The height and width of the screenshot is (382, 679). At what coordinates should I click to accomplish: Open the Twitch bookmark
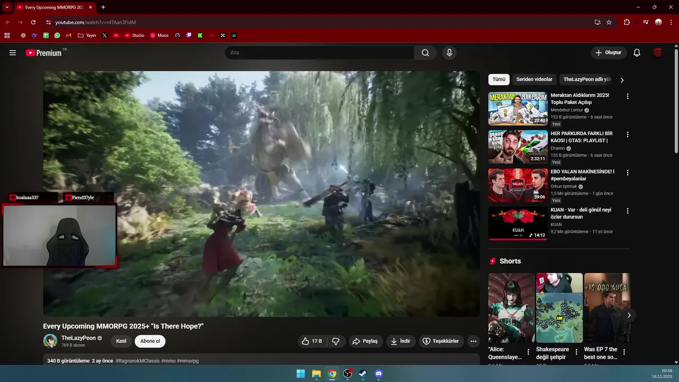tap(189, 36)
